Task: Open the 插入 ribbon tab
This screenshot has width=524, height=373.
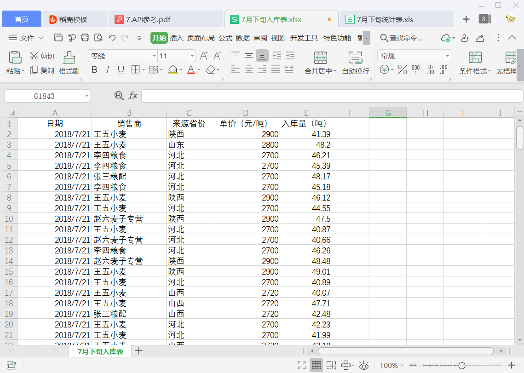Action: point(177,38)
